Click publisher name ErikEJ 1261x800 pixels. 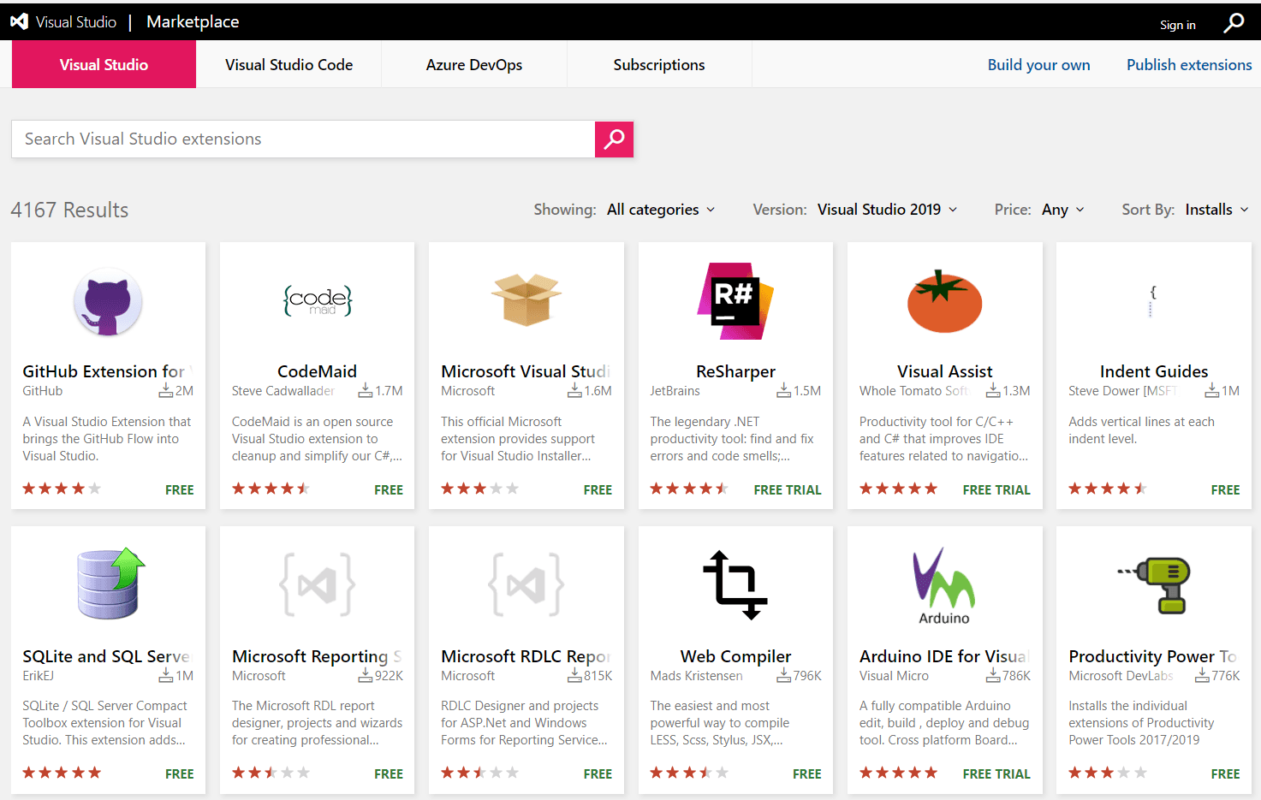39,676
